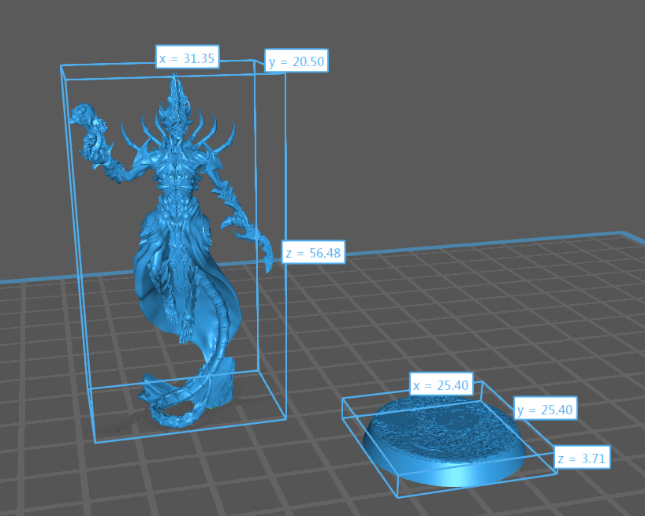Click the front corner of base's bounding box

coord(397,497)
